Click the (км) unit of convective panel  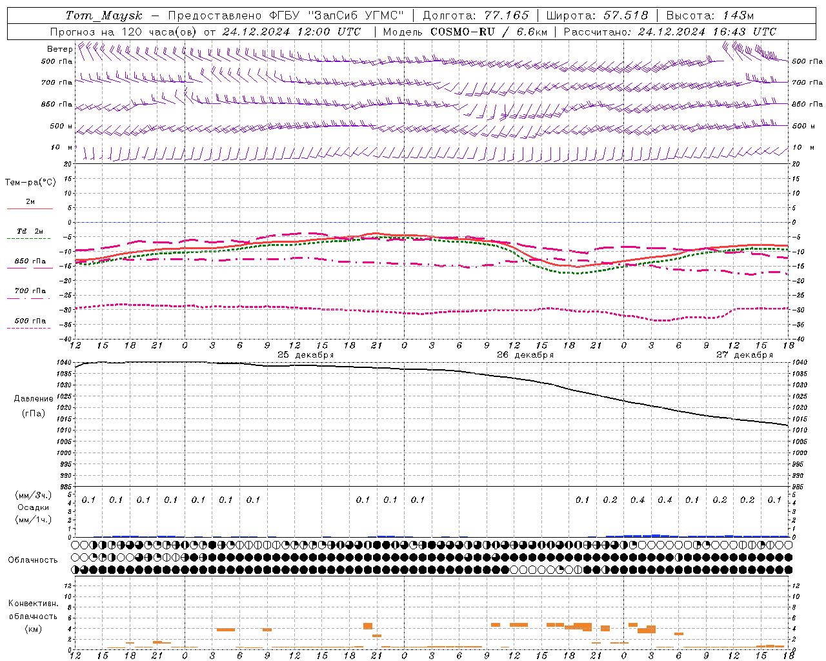click(33, 628)
